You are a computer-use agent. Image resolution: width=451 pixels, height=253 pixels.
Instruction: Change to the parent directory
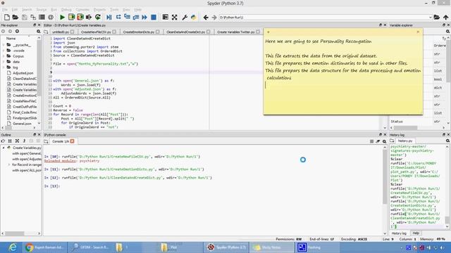[x=446, y=17]
